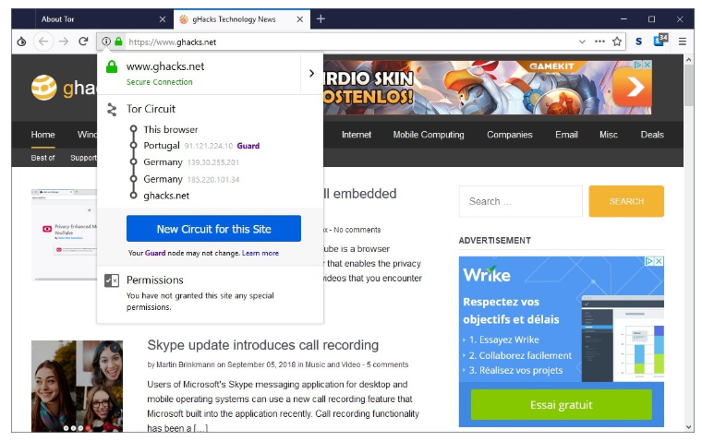Click the Best of submenu link
702x441 pixels.
pyautogui.click(x=42, y=158)
